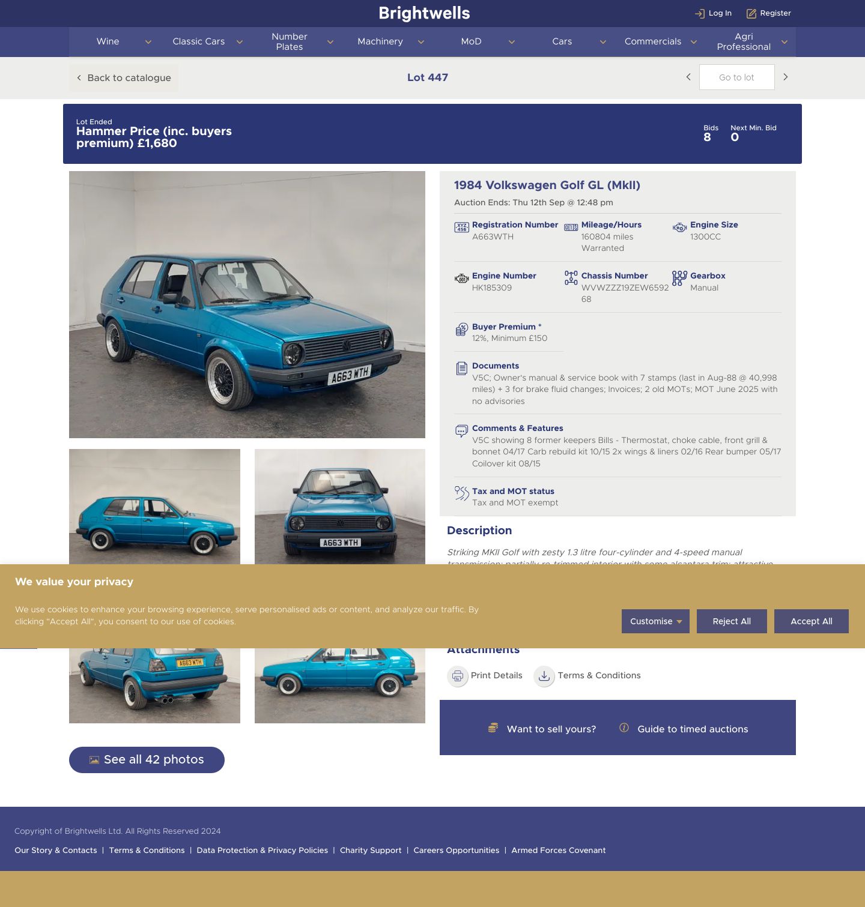
Task: Click the Tax and MOT status icon
Action: pyautogui.click(x=461, y=493)
